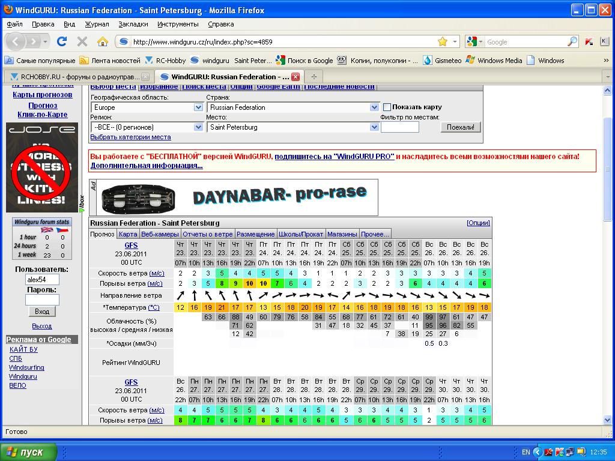Open the virtual keyboard toolbar icon
Viewport: 615px width, 461px height.
pyautogui.click(x=604, y=41)
